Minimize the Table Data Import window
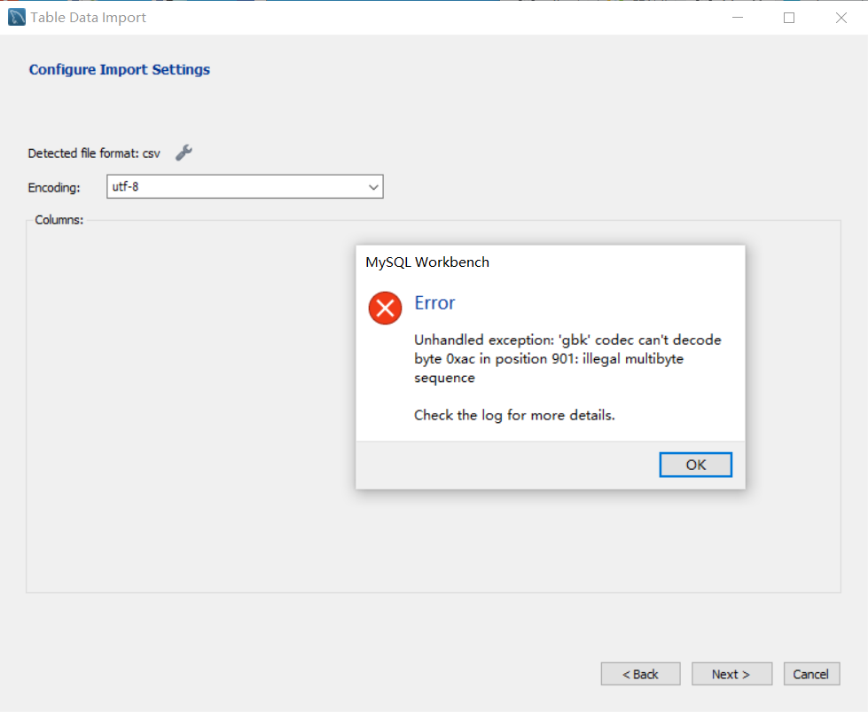Screen dimensions: 868x712 pyautogui.click(x=738, y=18)
